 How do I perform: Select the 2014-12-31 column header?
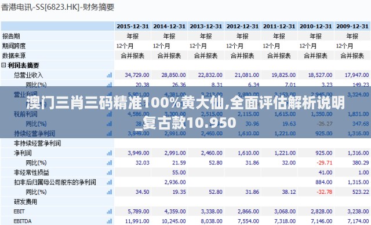(x=169, y=26)
